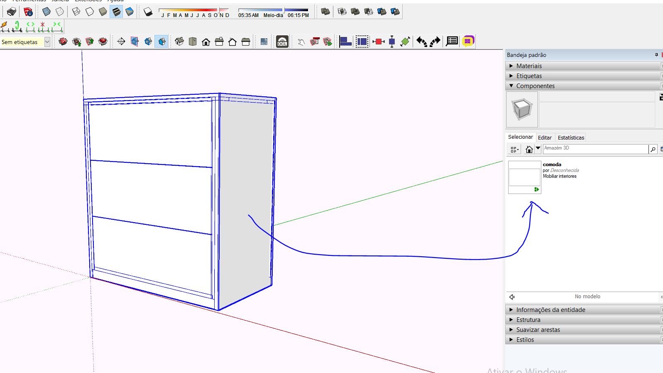
Task: Expand the Etiquetas panel
Action: tap(584, 76)
